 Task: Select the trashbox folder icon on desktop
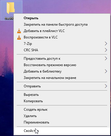pyautogui.click(x=11, y=8)
